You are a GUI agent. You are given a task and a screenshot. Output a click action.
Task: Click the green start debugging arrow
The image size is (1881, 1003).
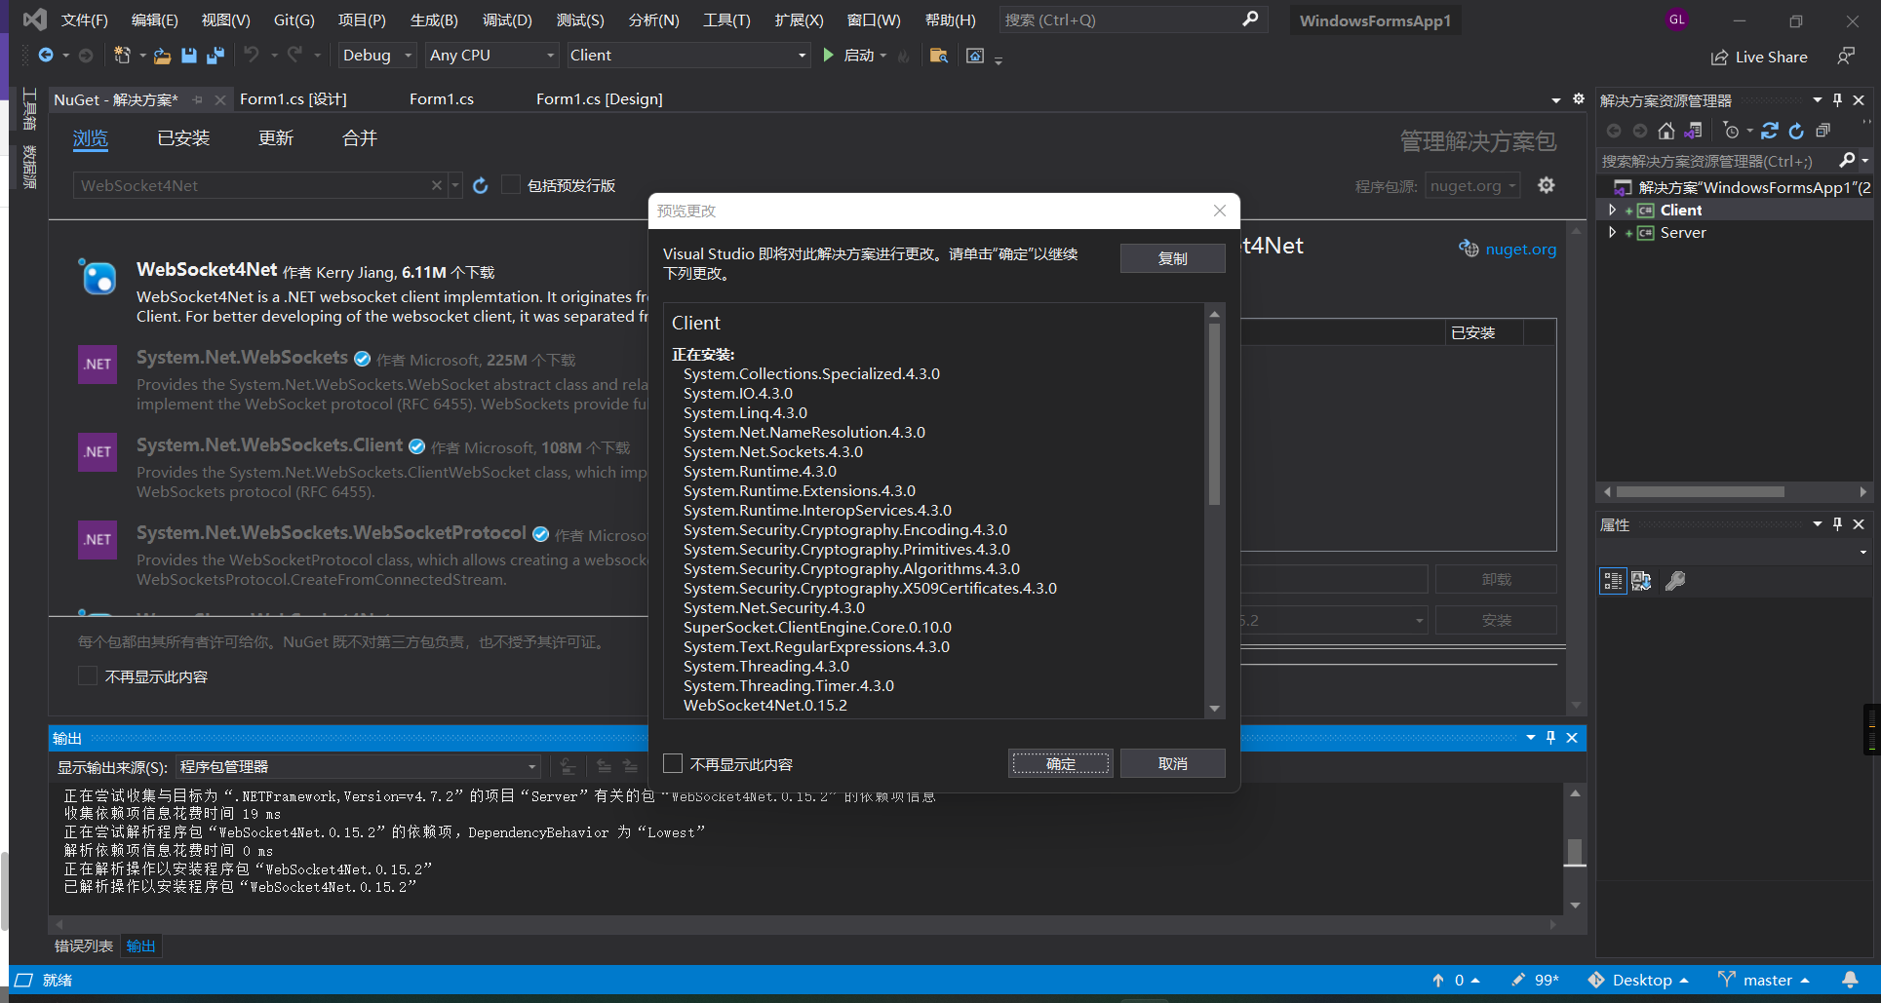point(828,56)
